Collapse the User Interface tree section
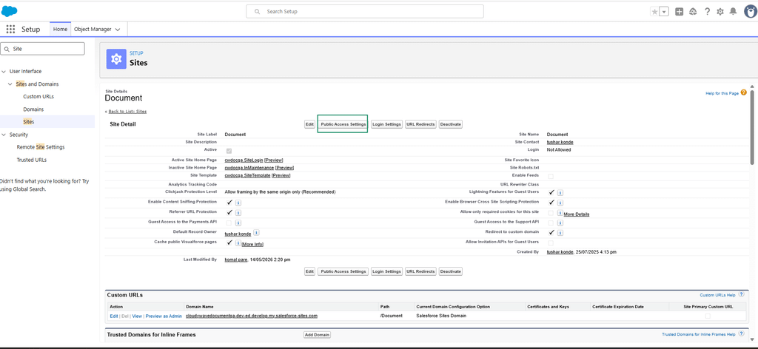 4,72
